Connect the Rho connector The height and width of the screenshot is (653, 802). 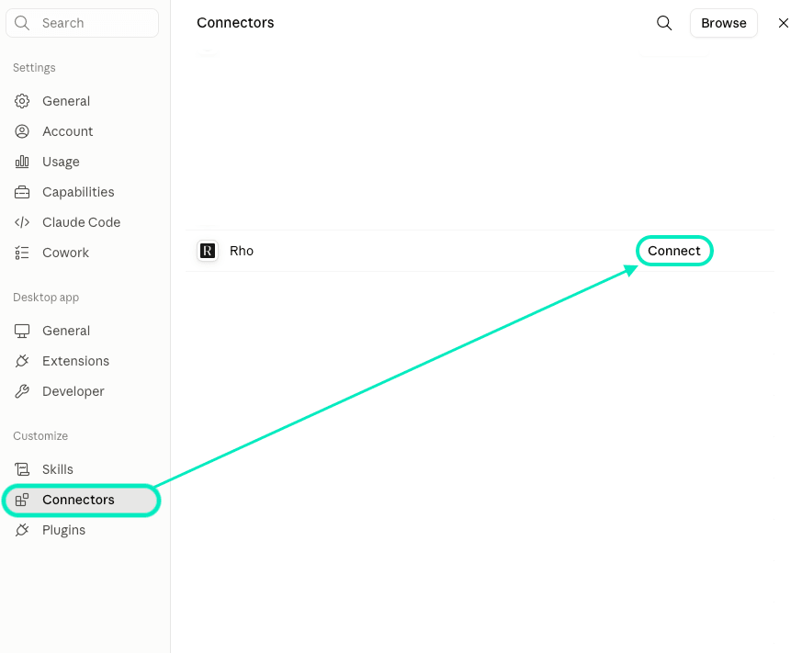(674, 251)
